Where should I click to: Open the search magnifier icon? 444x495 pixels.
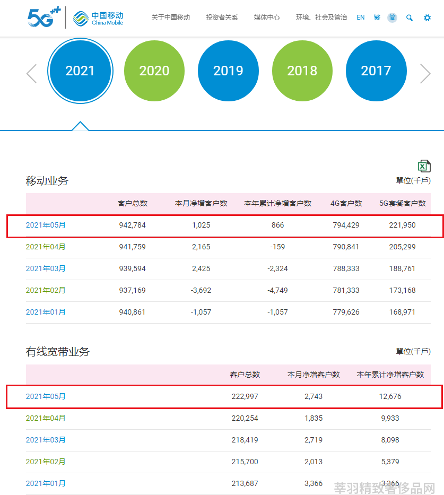[x=410, y=18]
